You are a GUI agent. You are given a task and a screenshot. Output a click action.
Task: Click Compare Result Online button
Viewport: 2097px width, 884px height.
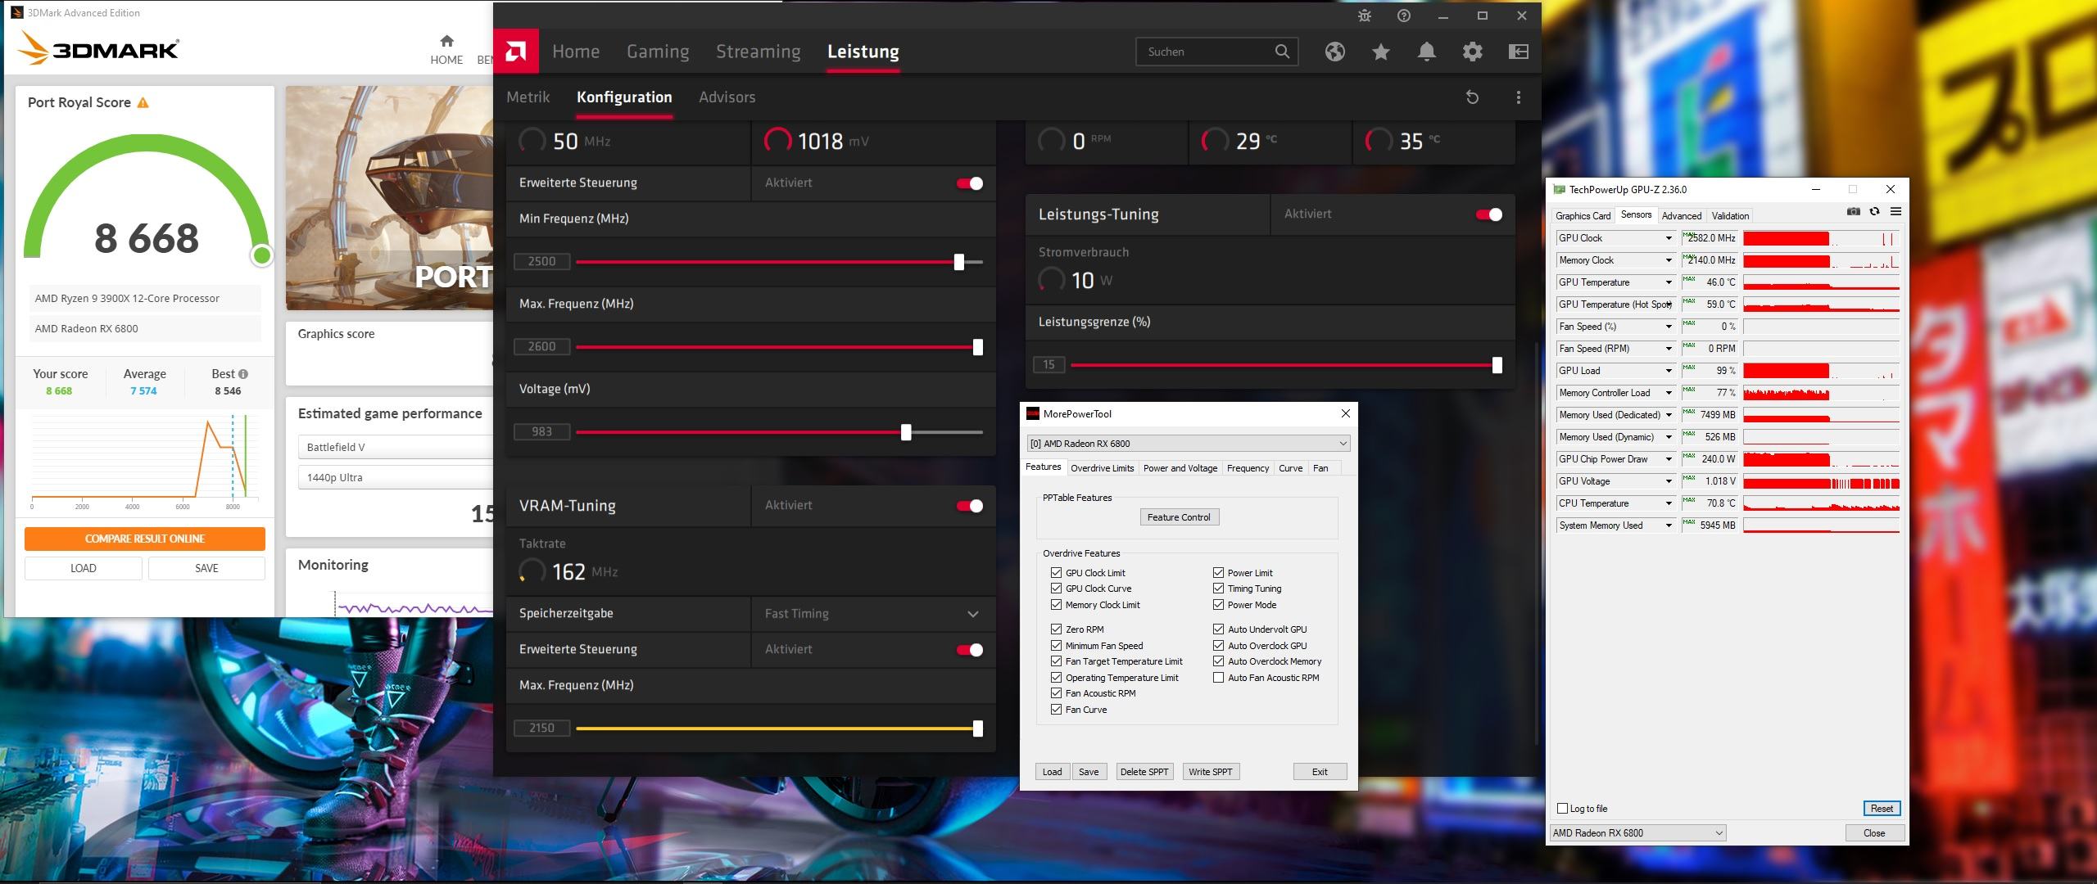coord(145,539)
